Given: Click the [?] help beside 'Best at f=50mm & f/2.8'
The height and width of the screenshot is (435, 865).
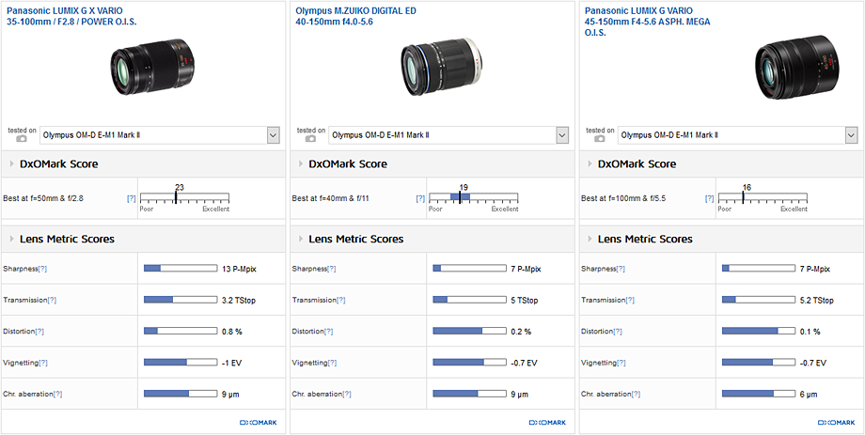Looking at the screenshot, I should [x=132, y=198].
